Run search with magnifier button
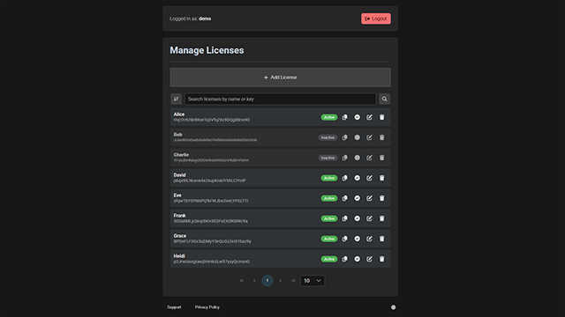Viewport: 565px width, 317px height. (x=385, y=99)
